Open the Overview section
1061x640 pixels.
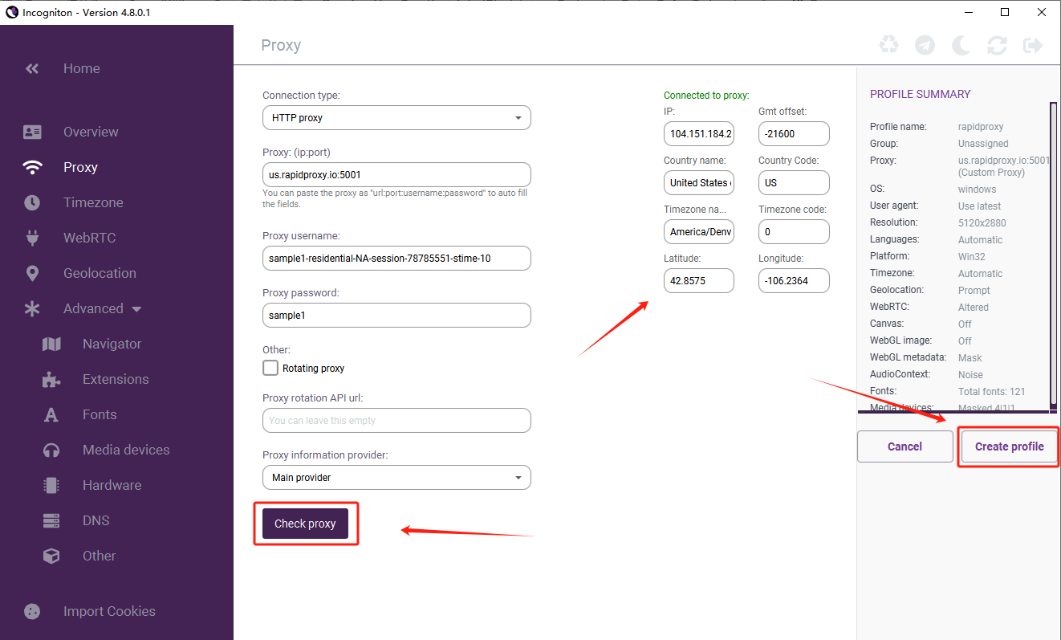91,132
